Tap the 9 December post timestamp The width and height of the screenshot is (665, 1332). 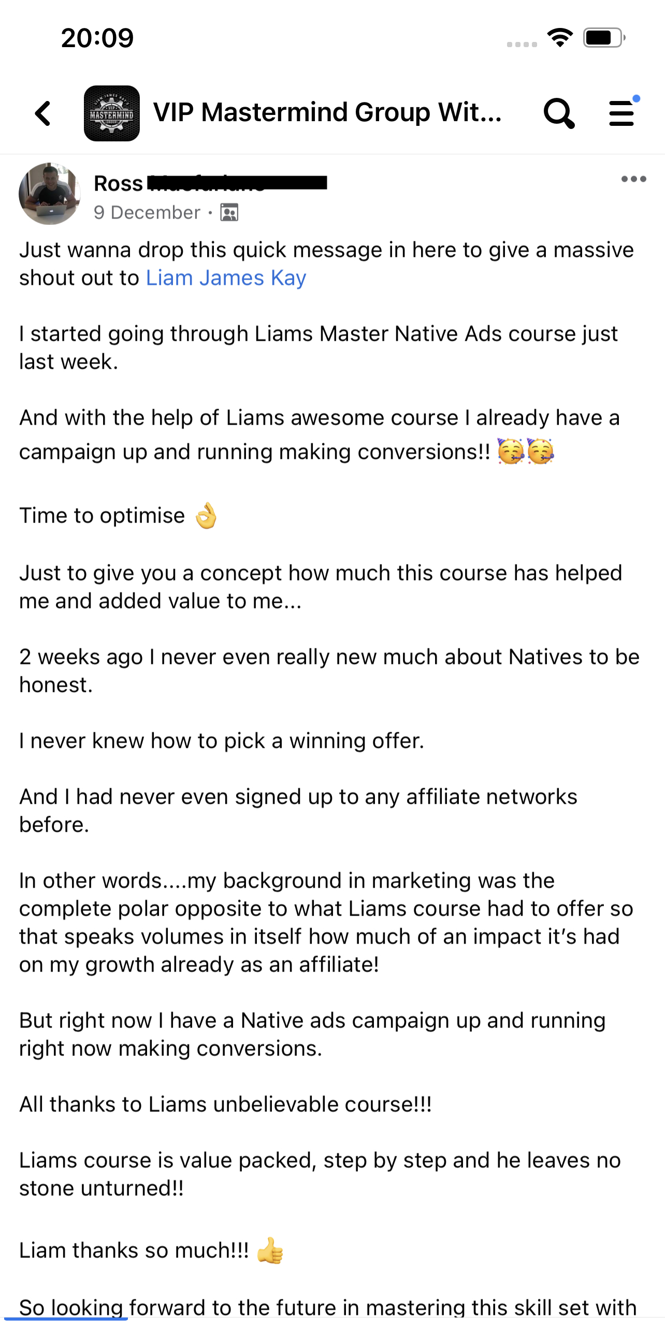(147, 212)
